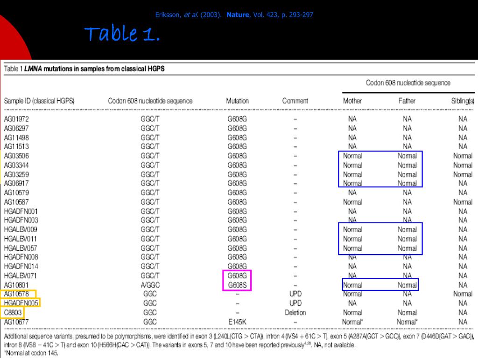Click the 'Deletion' comment for C8803
478x358 pixels.
295,313
